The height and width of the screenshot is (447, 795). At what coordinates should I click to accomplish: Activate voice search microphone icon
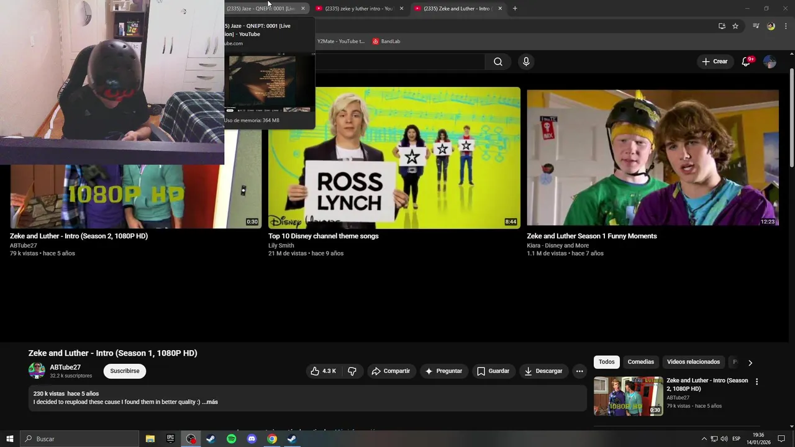pyautogui.click(x=526, y=61)
